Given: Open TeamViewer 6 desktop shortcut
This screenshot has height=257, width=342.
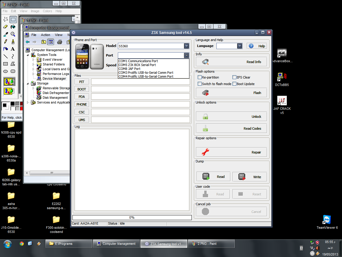Looking at the screenshot, I should (x=327, y=222).
